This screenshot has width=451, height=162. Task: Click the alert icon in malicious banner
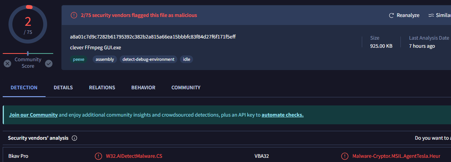click(74, 15)
